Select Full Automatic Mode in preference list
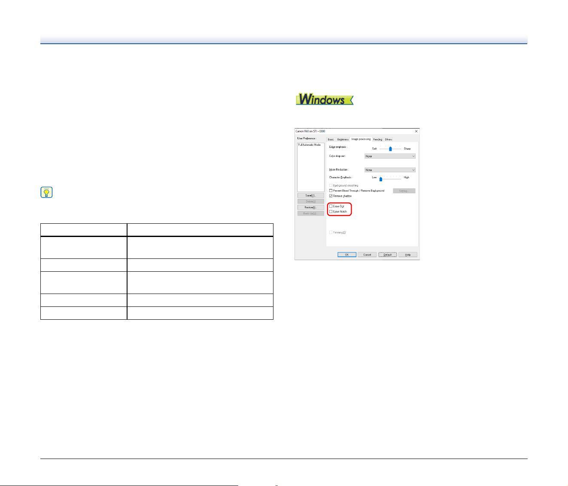Screen dimensions: 568x486 (x=310, y=145)
